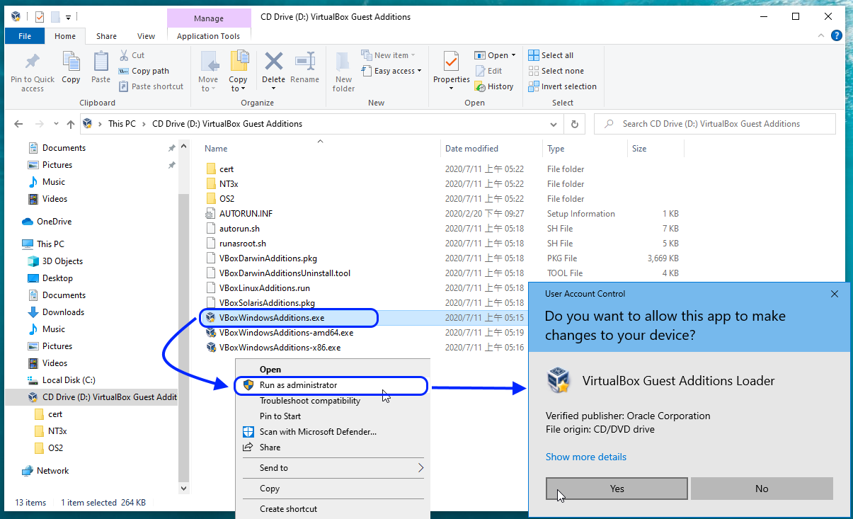Click the Back navigation arrow
Screen dimensions: 853x519
coord(19,124)
